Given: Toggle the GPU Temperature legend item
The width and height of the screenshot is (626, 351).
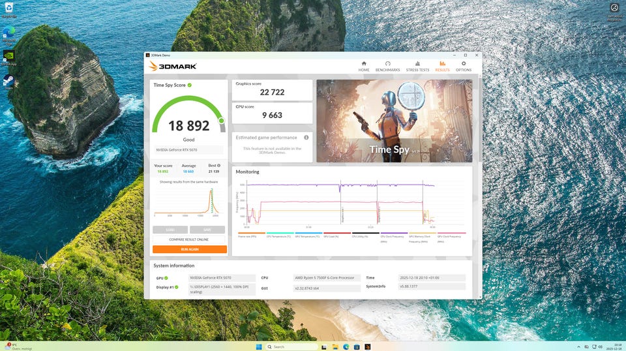Looking at the screenshot, I should point(308,236).
